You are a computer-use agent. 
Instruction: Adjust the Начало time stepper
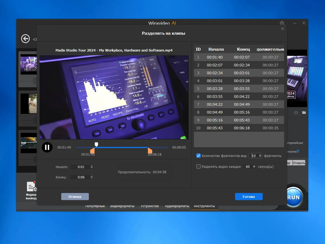point(92,167)
